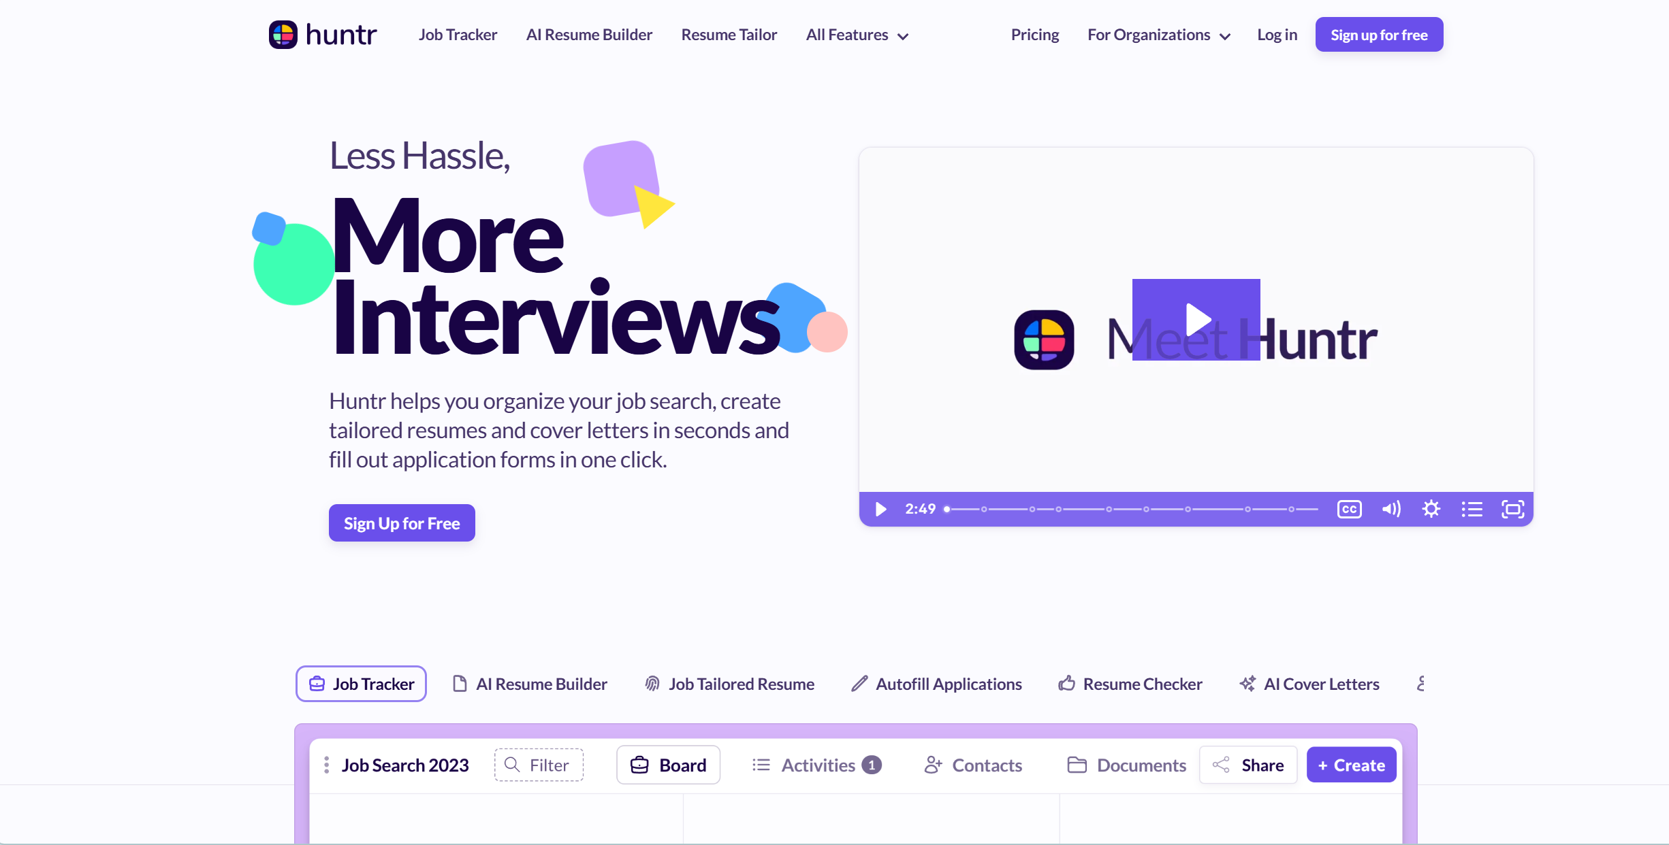Click the fingerprint icon beside Job Tailored Resume

[x=652, y=684]
